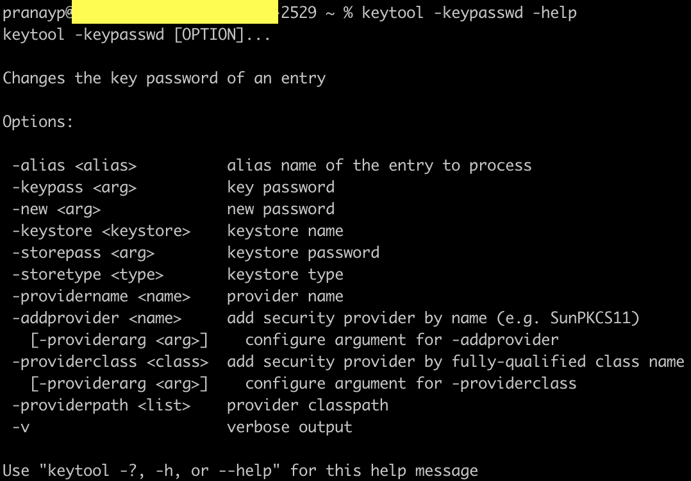The height and width of the screenshot is (481, 691).
Task: Click the typed command keytool -keypasswd -help
Action: coord(469,12)
